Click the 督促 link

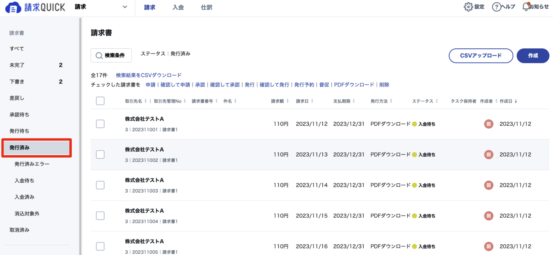click(324, 85)
